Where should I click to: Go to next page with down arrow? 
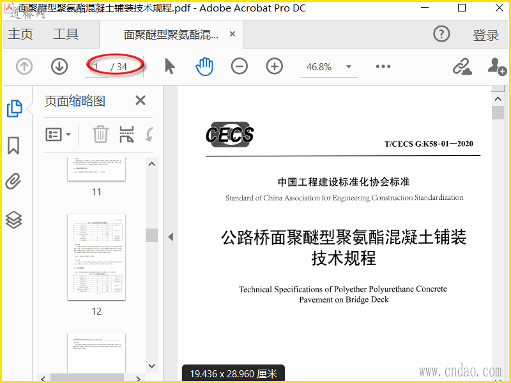click(59, 66)
